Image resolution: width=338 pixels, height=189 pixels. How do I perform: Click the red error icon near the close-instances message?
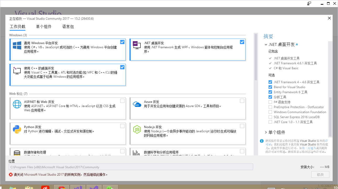coord(11,175)
